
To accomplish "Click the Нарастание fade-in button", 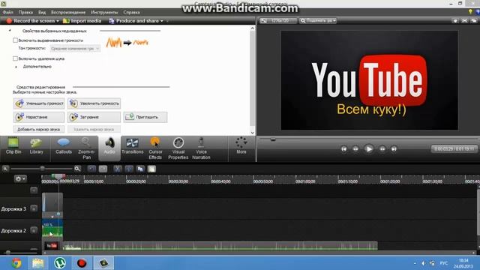I will (x=39, y=117).
